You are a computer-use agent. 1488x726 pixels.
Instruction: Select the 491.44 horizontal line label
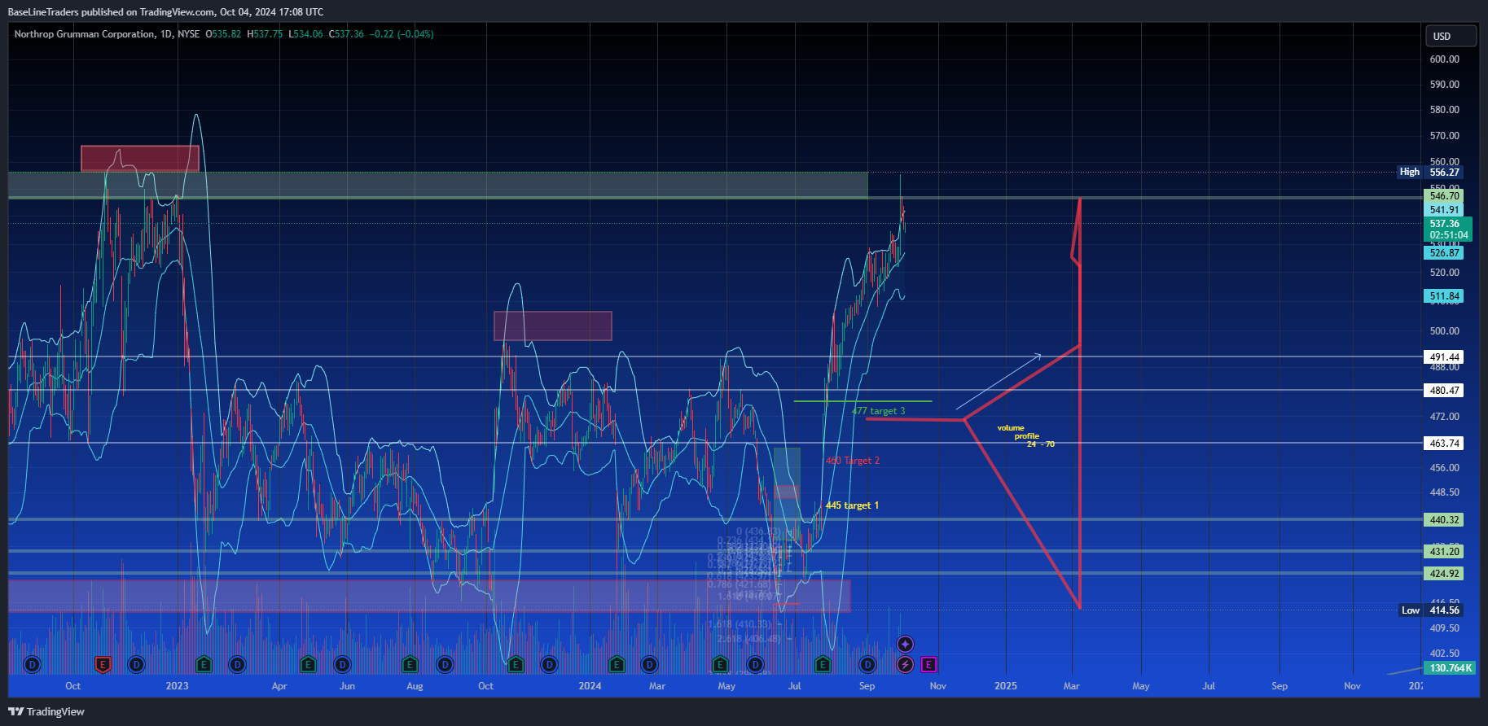[1444, 356]
